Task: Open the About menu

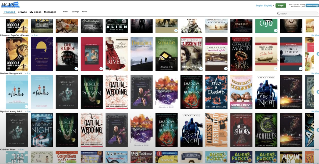Action: coord(85,11)
